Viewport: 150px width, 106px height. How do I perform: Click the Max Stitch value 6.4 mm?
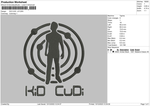tap(122, 38)
